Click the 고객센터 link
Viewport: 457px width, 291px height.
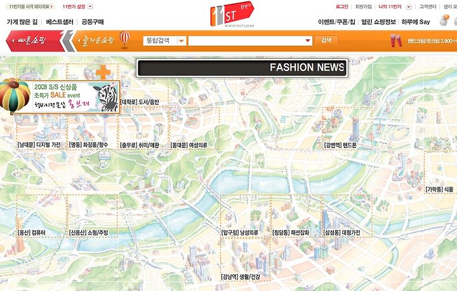click(428, 6)
